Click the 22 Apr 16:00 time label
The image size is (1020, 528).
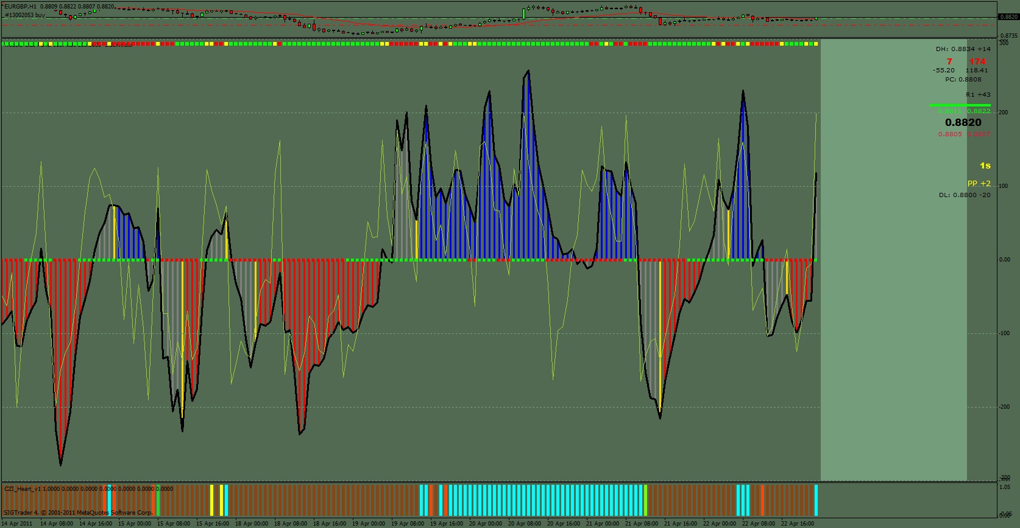[798, 523]
